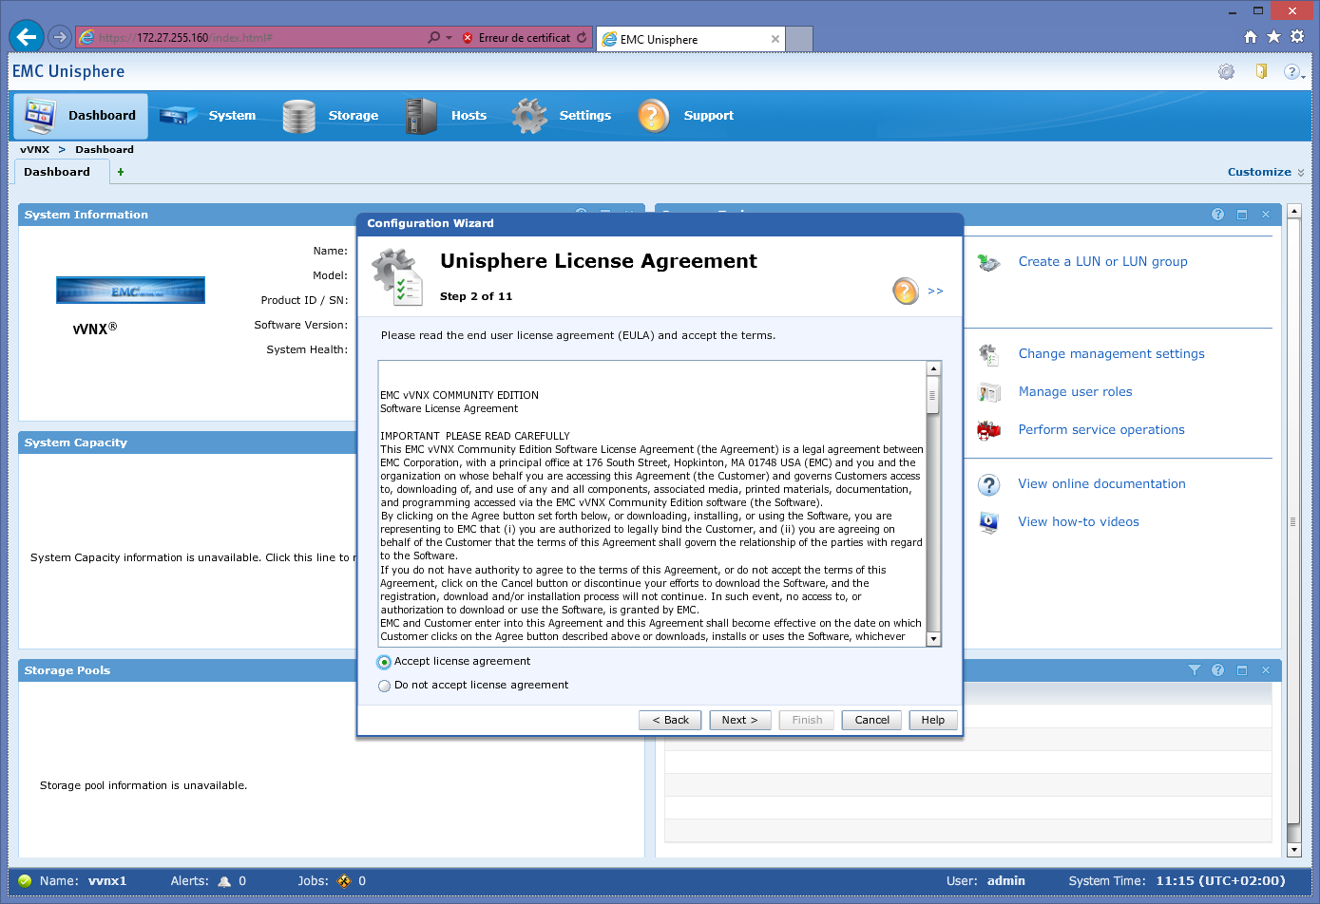
Task: Expand the wizard steps double-arrow
Action: pos(935,292)
